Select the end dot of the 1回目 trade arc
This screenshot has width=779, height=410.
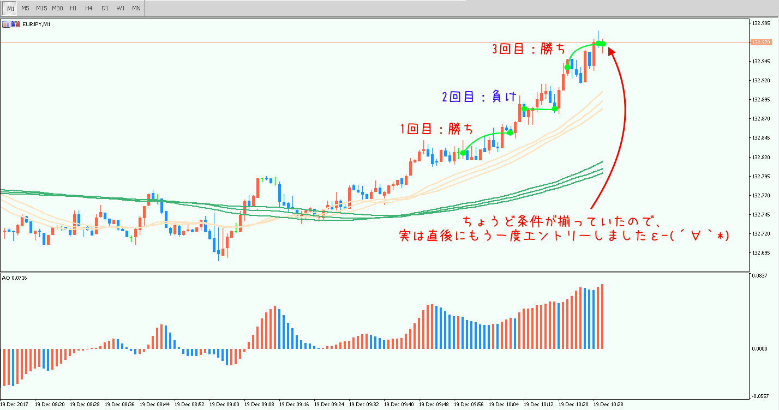tap(510, 132)
